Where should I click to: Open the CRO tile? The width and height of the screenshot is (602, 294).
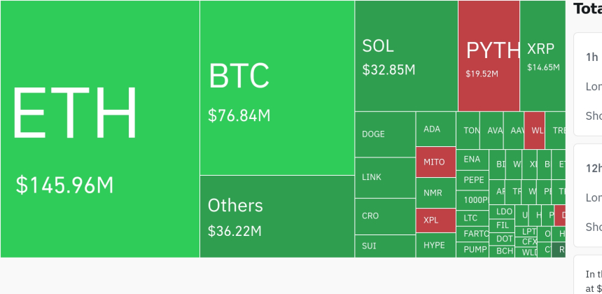[384, 216]
